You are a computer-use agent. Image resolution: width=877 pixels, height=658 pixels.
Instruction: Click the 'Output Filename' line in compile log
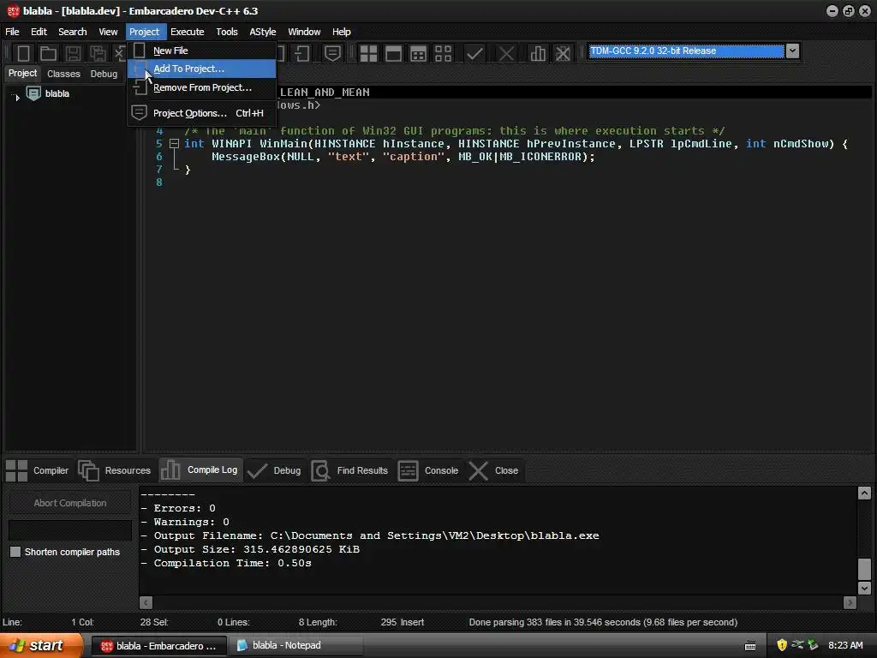(370, 536)
